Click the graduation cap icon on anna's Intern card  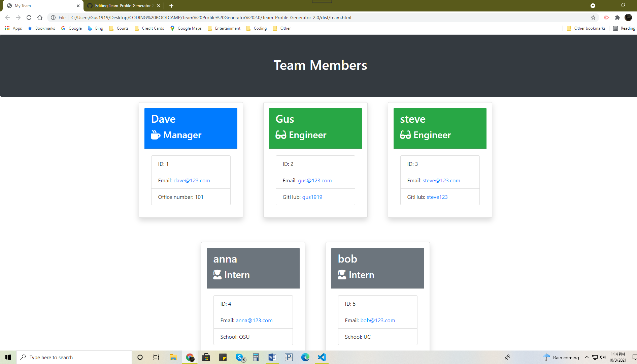coord(217,275)
